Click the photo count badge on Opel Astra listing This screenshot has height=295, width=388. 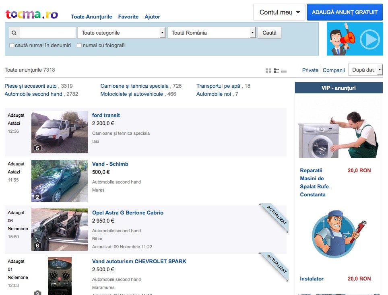[37, 245]
